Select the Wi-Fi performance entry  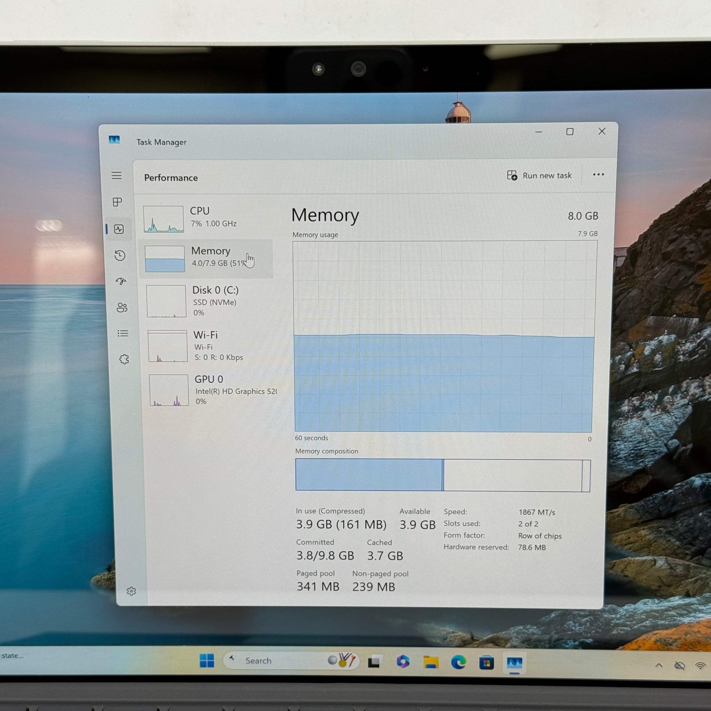pyautogui.click(x=210, y=346)
